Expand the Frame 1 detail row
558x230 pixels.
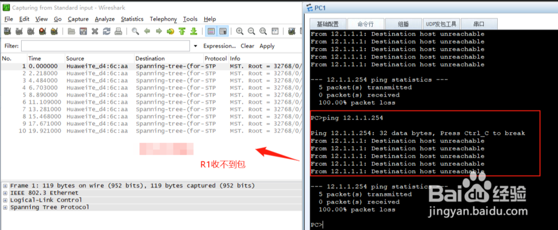click(6, 185)
